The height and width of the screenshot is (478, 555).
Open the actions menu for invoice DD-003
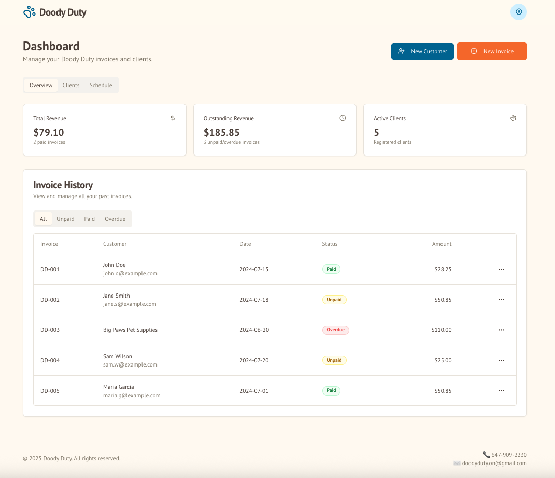501,330
